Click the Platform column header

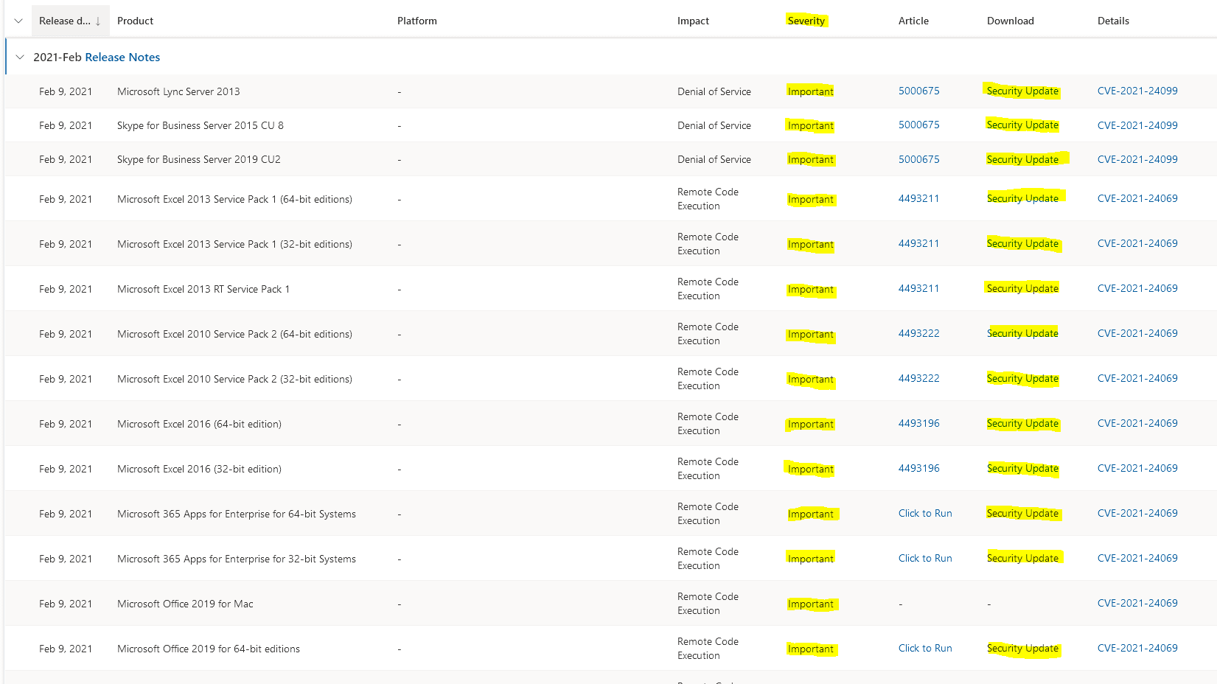coord(417,21)
